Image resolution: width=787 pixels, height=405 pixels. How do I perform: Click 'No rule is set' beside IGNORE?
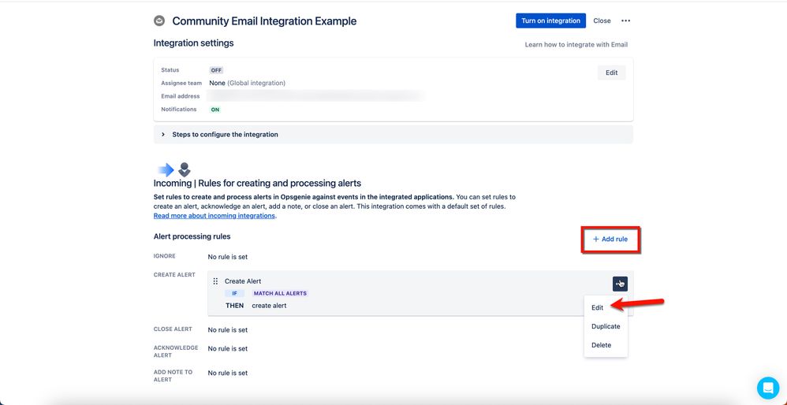tap(228, 257)
